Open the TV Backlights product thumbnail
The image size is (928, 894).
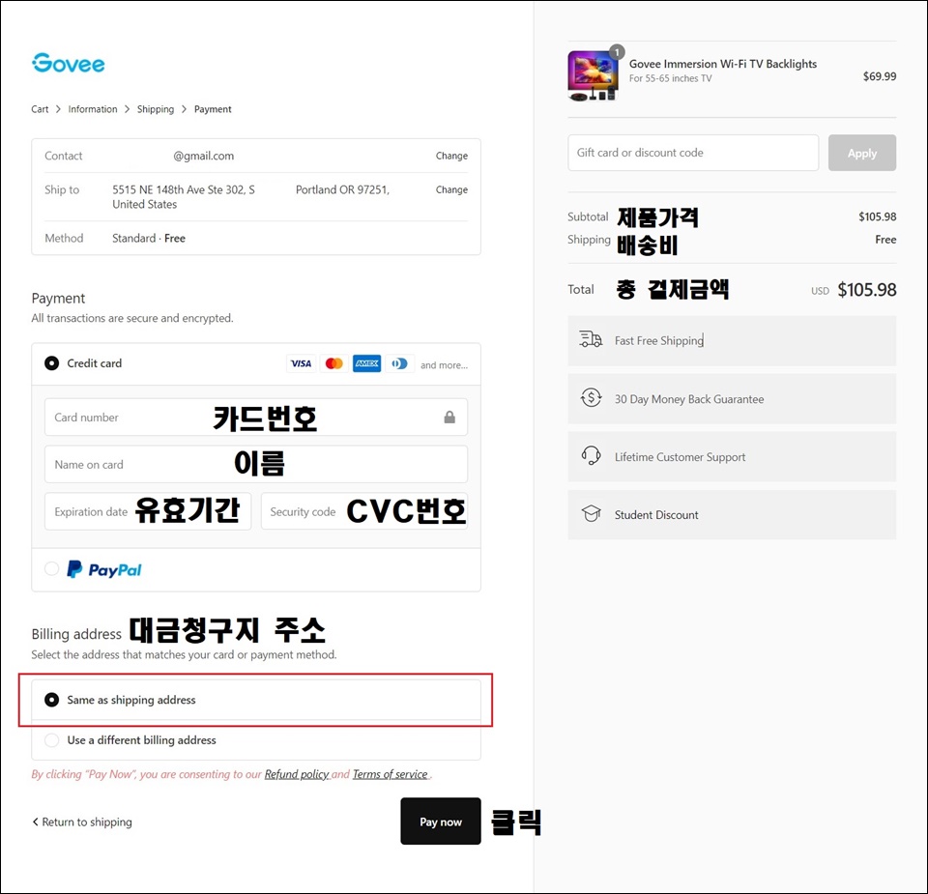[593, 75]
